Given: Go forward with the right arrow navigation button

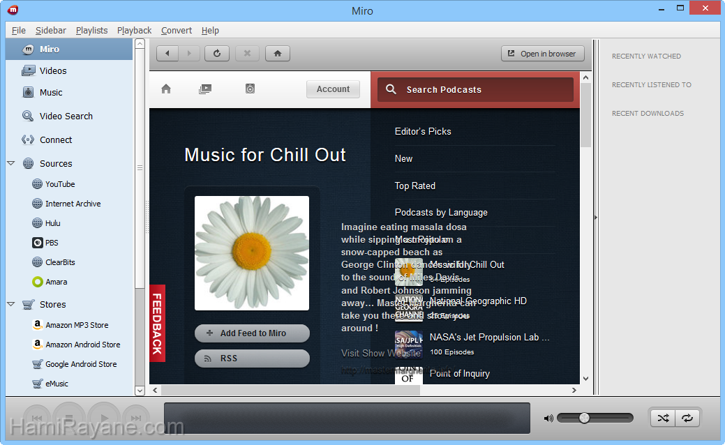Looking at the screenshot, I should point(189,54).
